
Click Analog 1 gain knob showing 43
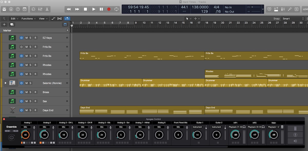click(25, 135)
